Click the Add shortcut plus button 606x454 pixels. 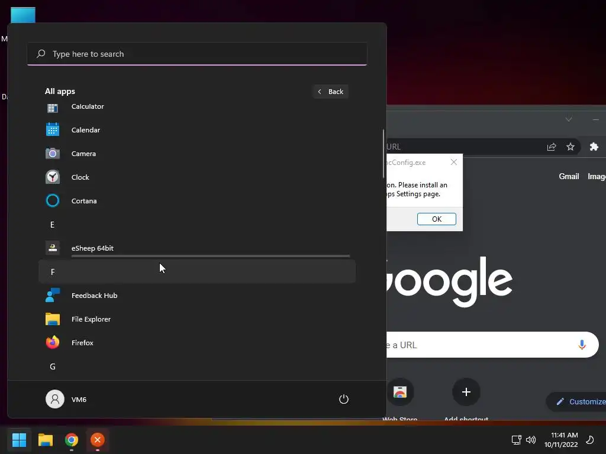pyautogui.click(x=466, y=393)
